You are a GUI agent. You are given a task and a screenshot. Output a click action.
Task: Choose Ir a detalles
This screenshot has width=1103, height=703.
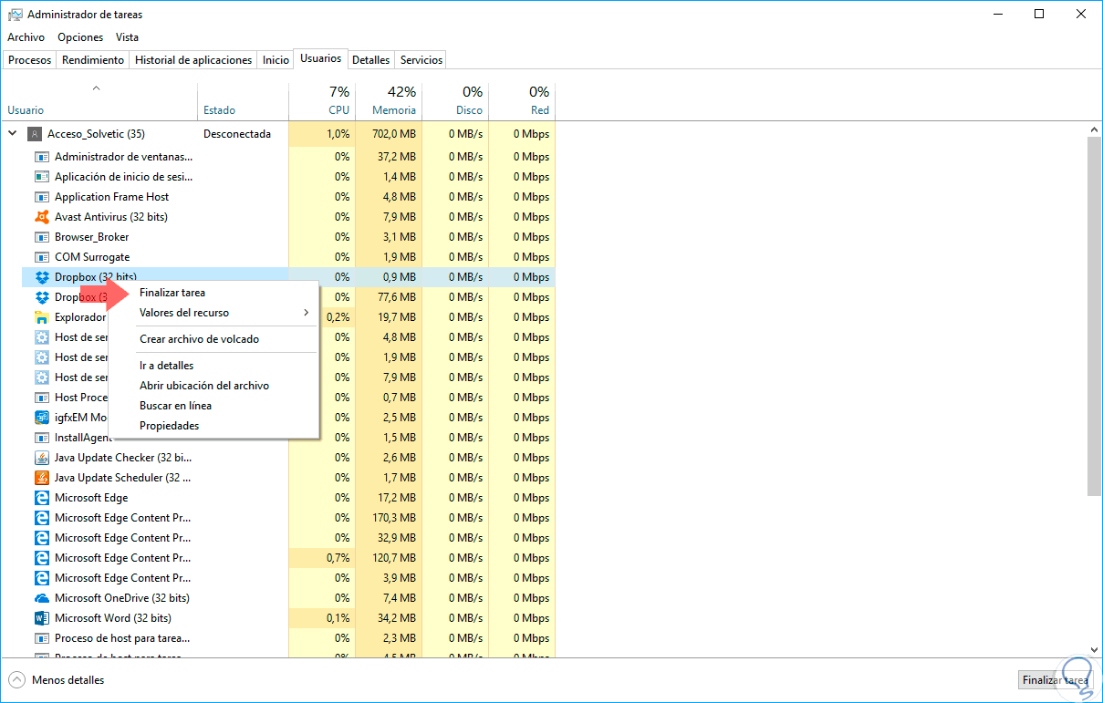(166, 366)
